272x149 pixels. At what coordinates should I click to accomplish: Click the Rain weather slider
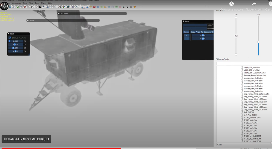pyautogui.click(x=236, y=46)
